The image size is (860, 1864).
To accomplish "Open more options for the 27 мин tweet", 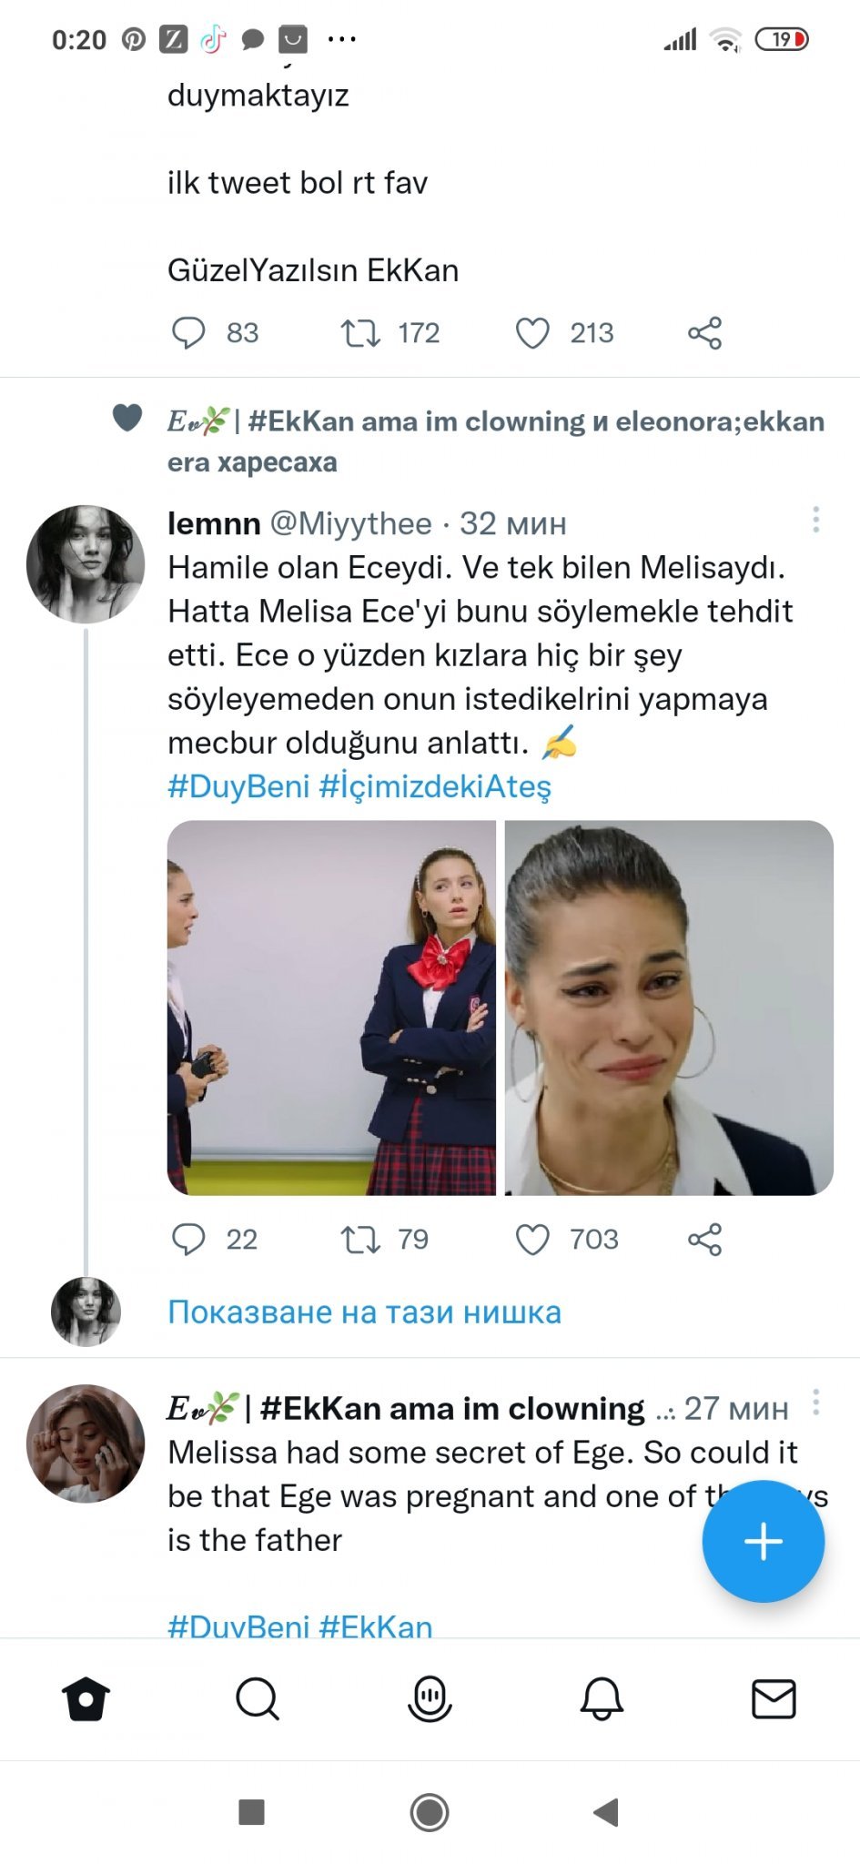I will click(x=815, y=1403).
